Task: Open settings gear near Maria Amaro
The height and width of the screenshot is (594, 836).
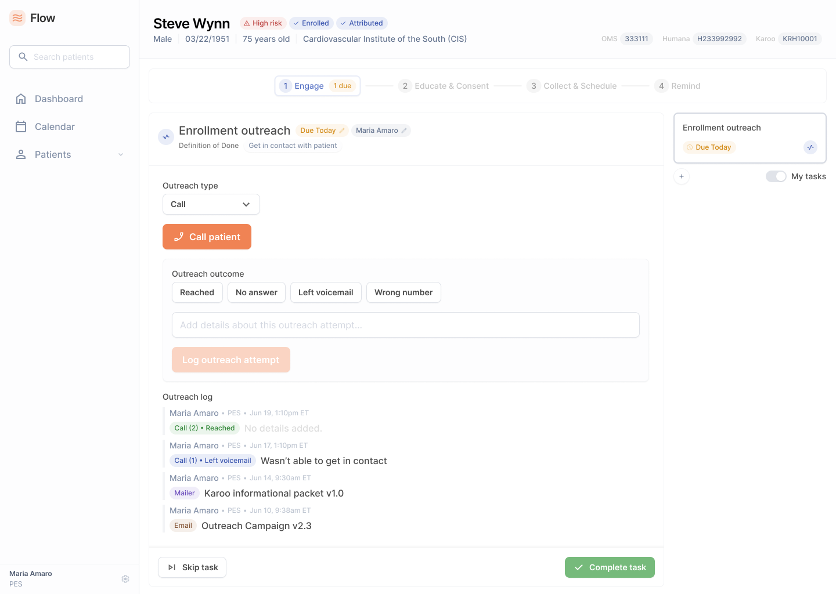Action: tap(125, 579)
